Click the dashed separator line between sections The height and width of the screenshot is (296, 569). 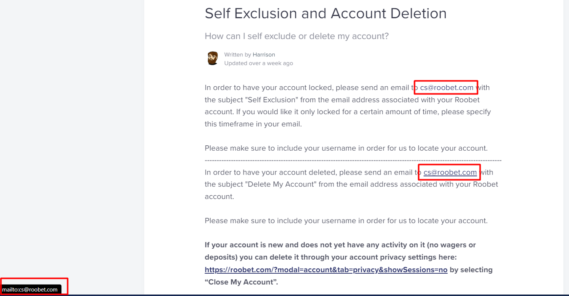[353, 160]
